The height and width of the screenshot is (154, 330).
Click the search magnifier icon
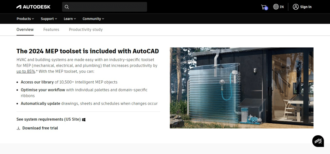click(67, 7)
